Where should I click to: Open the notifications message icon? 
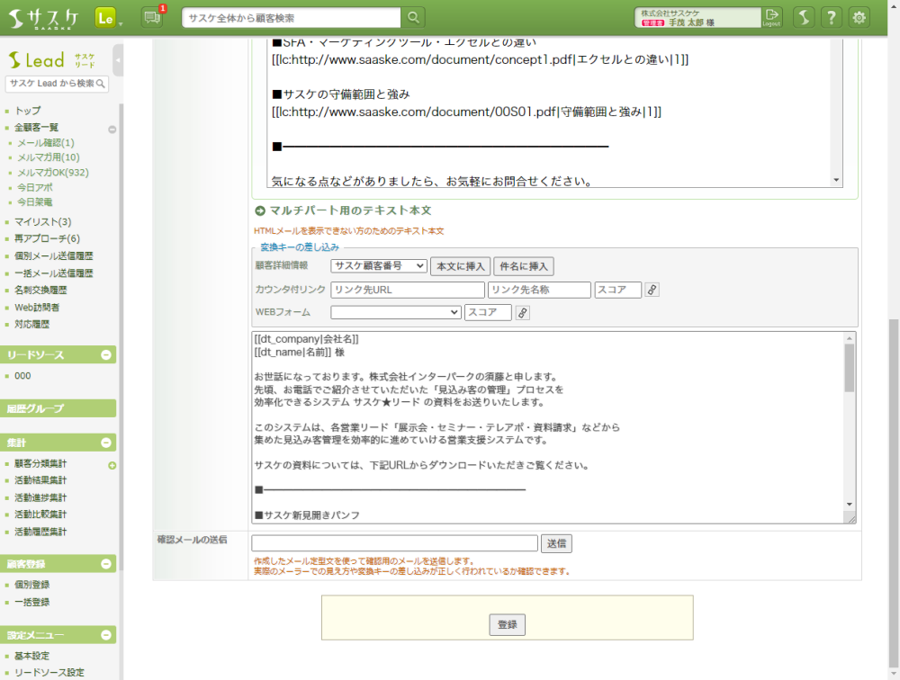pyautogui.click(x=152, y=18)
